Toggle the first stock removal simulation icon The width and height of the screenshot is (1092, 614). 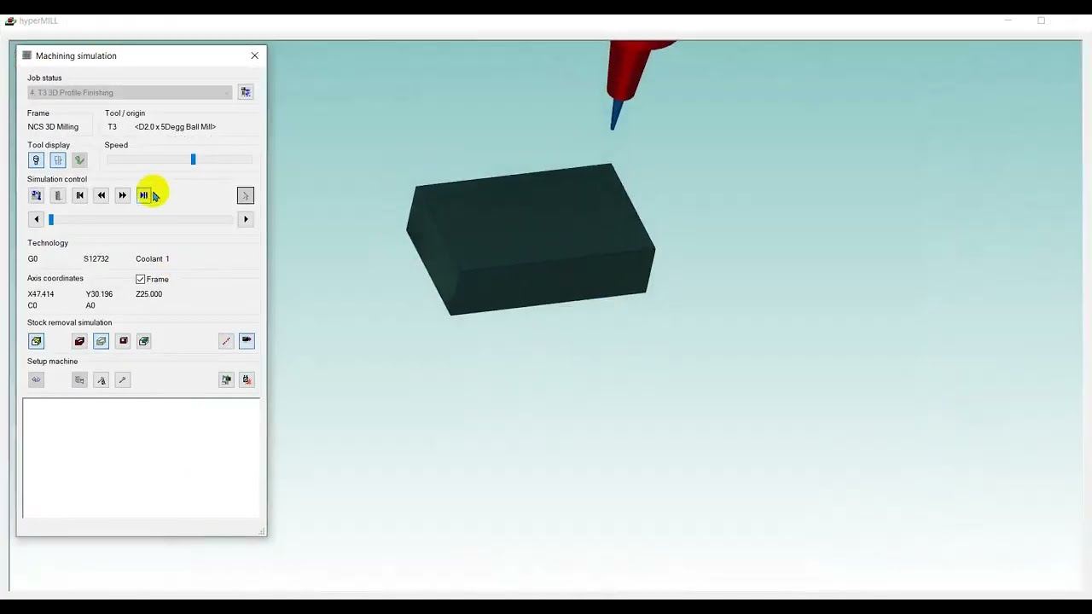pyautogui.click(x=36, y=341)
